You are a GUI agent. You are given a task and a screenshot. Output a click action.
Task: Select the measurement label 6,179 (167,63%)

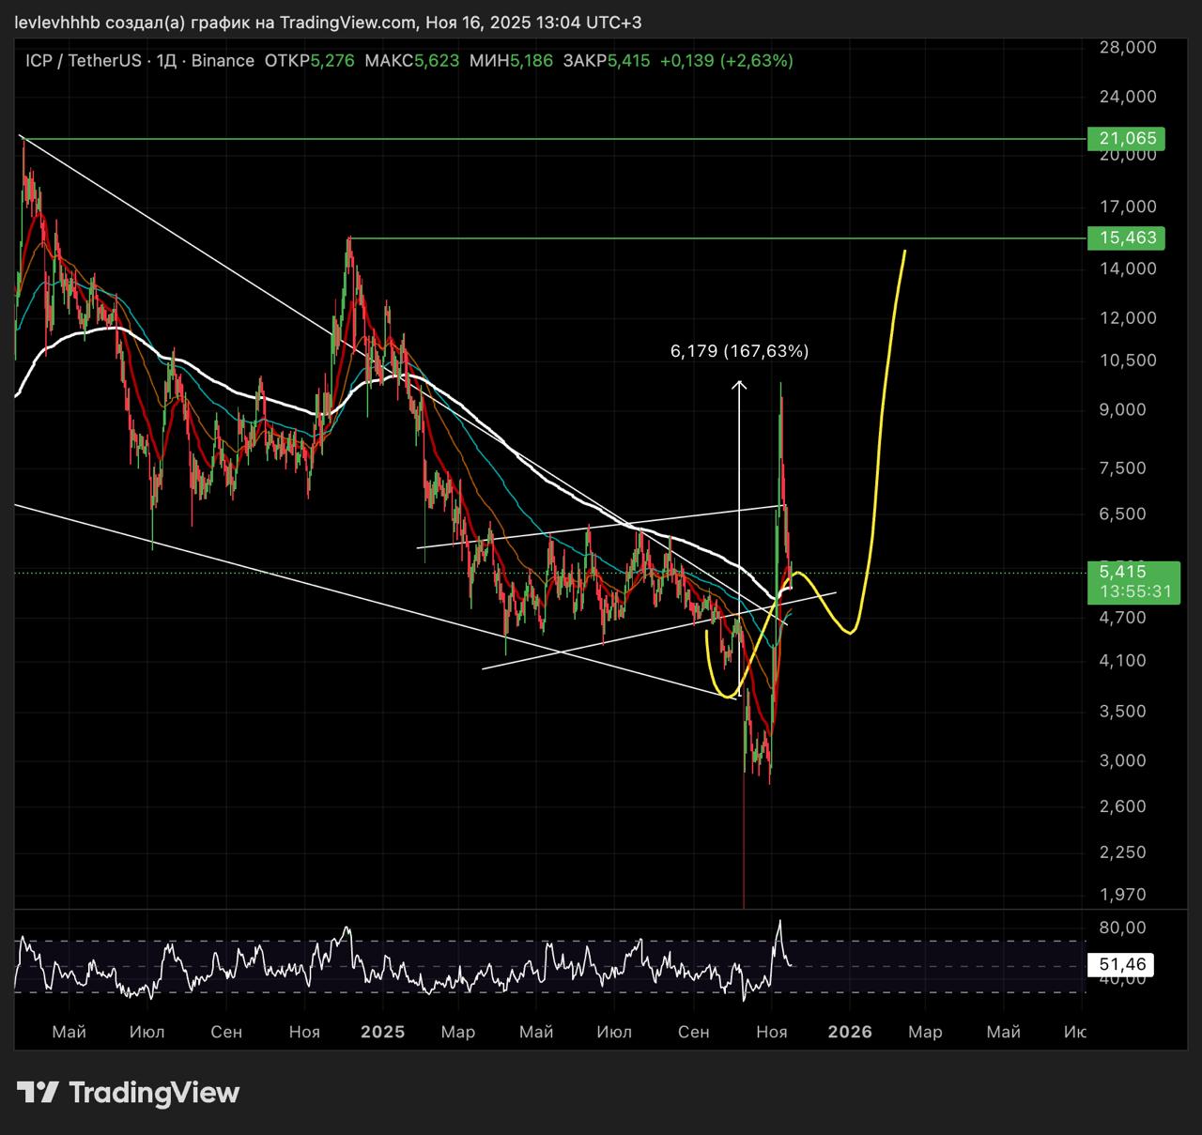(739, 351)
